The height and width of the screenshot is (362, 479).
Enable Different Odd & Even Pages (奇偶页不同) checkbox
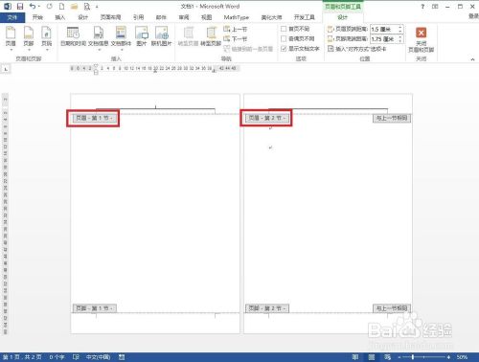click(x=284, y=39)
